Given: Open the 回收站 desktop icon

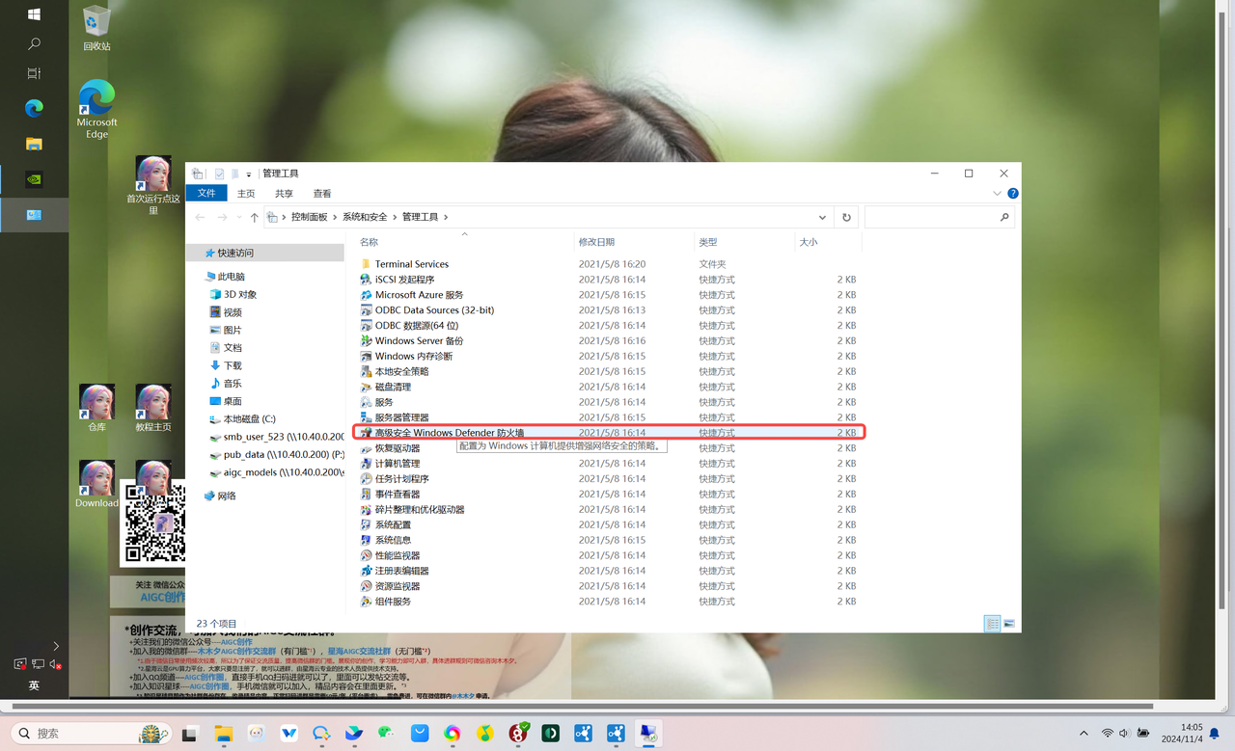Looking at the screenshot, I should coord(96,29).
